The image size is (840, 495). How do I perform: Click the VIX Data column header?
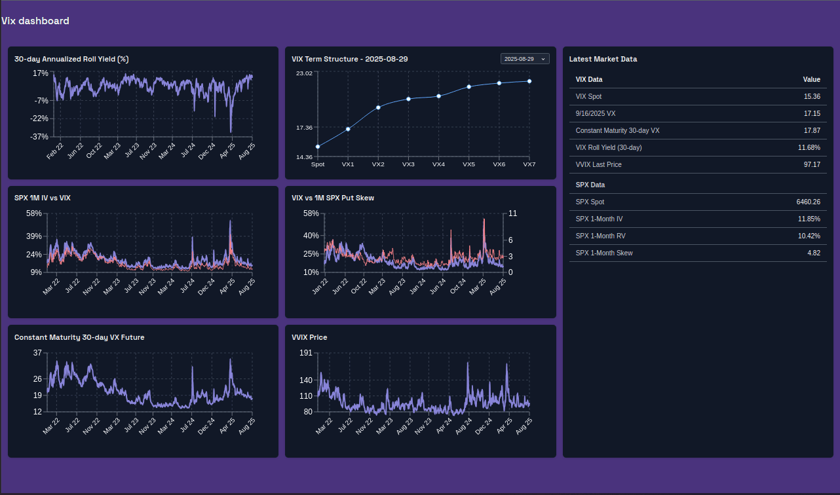[x=589, y=79]
